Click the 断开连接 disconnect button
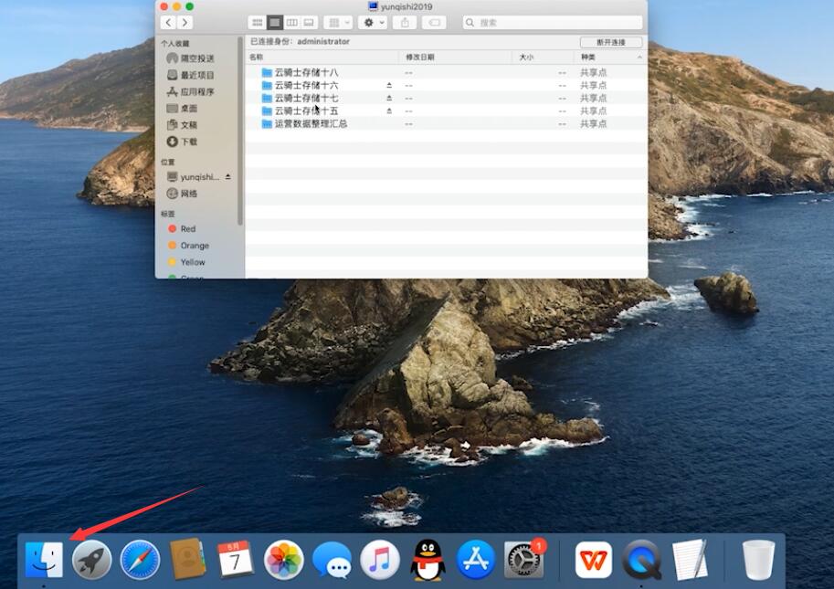 coord(610,42)
